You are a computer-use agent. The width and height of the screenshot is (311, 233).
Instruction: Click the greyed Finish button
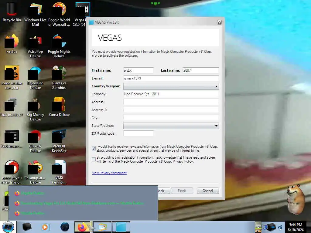(182, 191)
